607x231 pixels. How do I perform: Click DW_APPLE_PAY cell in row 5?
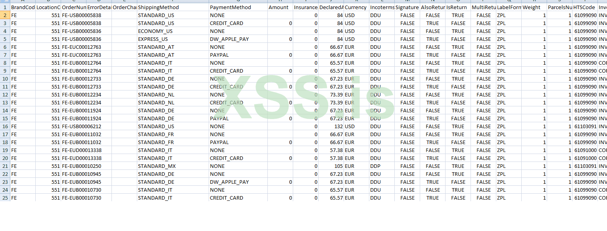(x=229, y=39)
